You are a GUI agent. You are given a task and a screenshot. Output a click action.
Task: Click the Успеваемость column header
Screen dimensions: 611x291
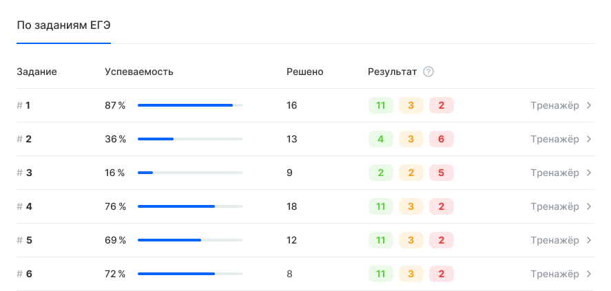tap(139, 72)
